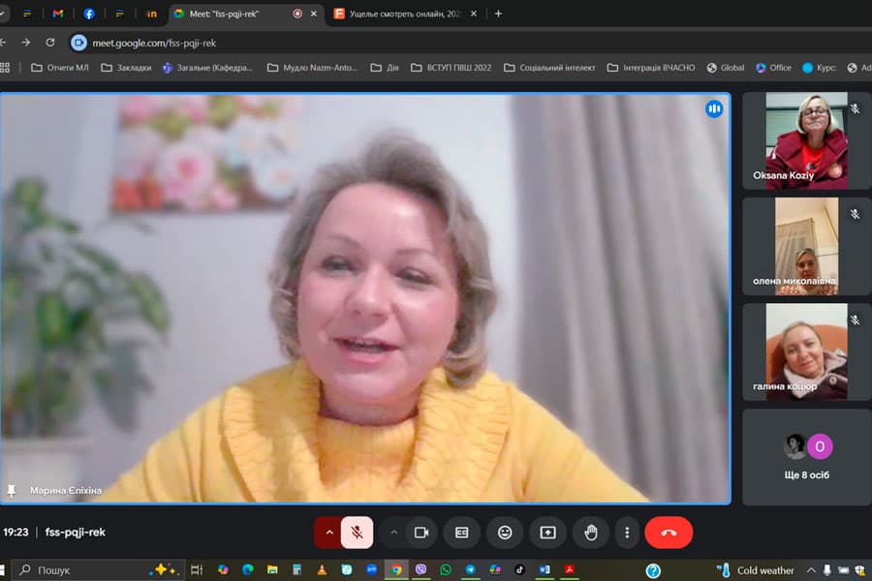Unmute the microphone in Meet
The image size is (872, 581).
point(357,533)
